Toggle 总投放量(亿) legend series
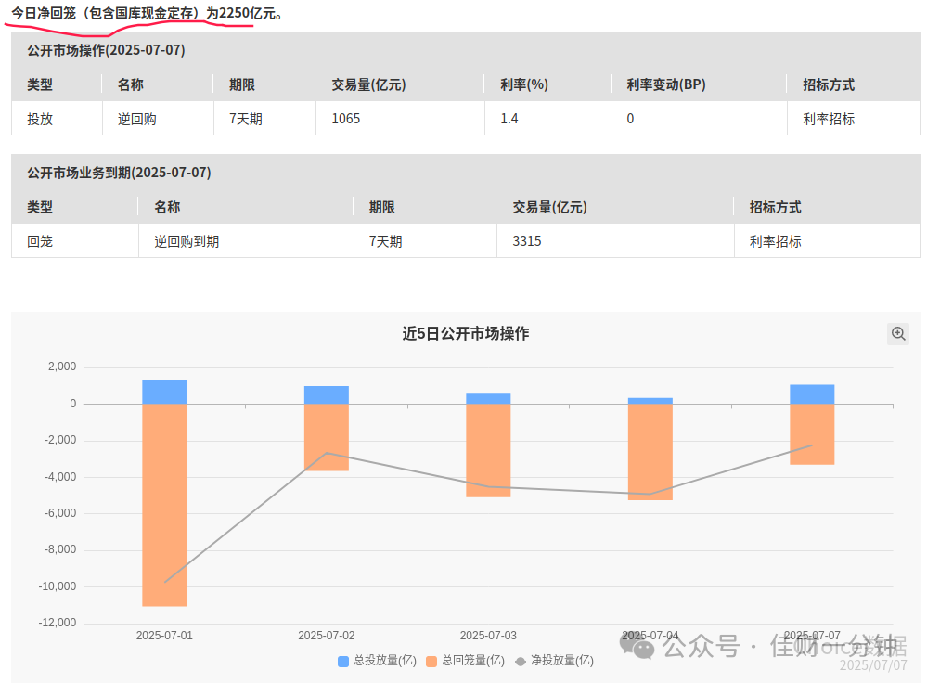The width and height of the screenshot is (927, 683). pyautogui.click(x=377, y=661)
